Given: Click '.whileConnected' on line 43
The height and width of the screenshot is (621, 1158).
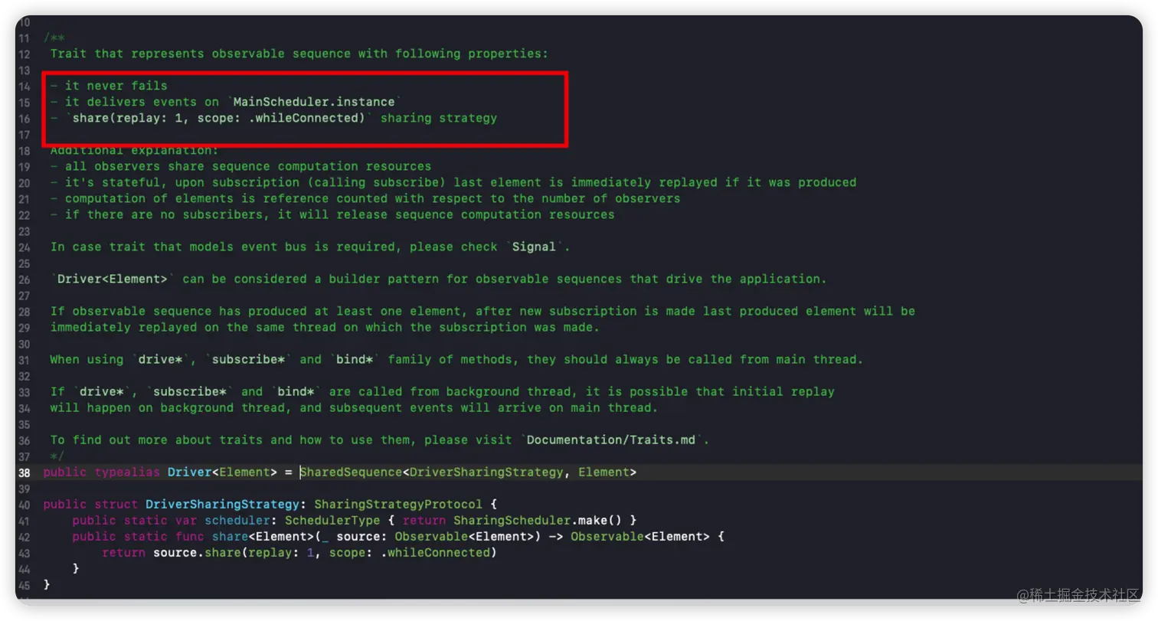Looking at the screenshot, I should [434, 553].
